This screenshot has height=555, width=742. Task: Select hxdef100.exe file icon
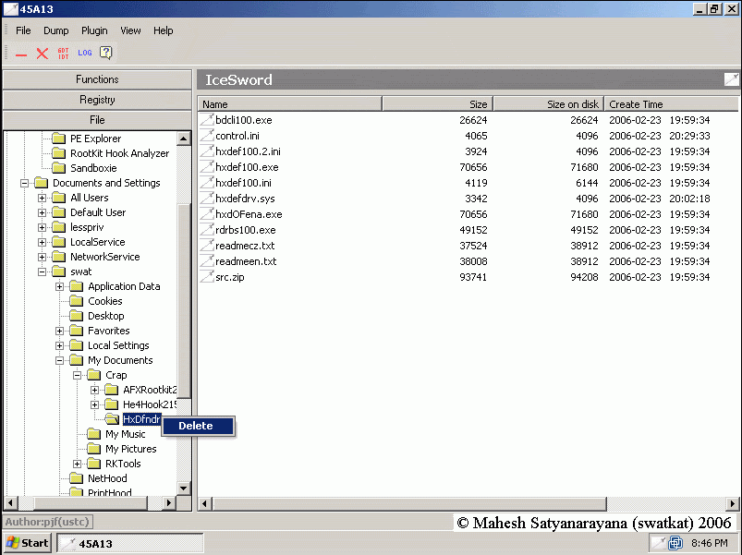(x=207, y=166)
